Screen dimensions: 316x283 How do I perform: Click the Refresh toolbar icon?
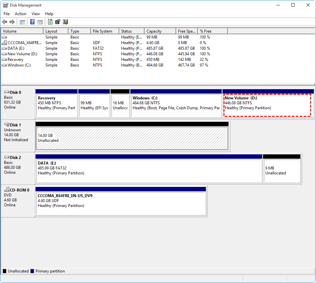coord(50,22)
